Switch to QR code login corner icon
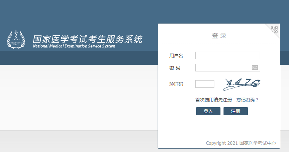289x152 pixels. [275, 29]
